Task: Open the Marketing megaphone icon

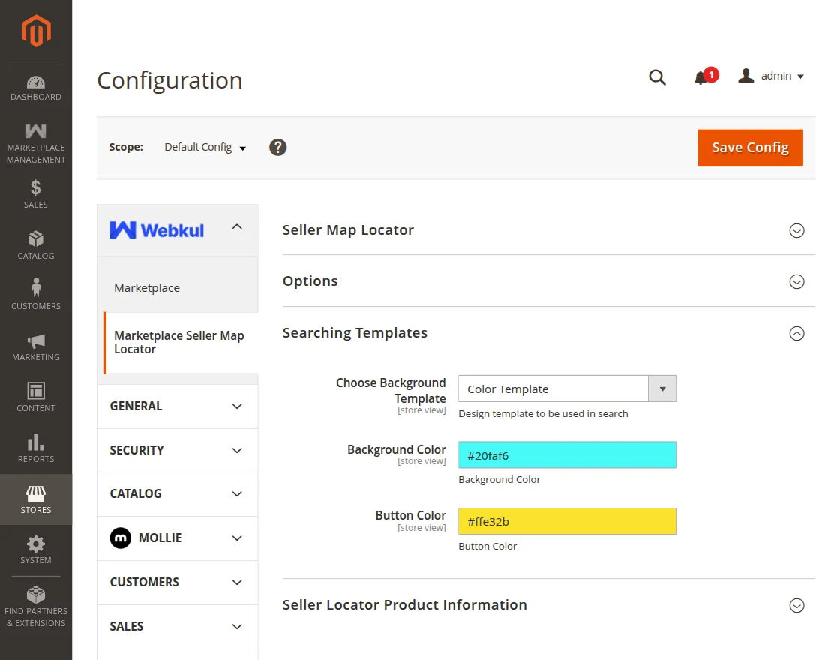Action: pos(36,346)
